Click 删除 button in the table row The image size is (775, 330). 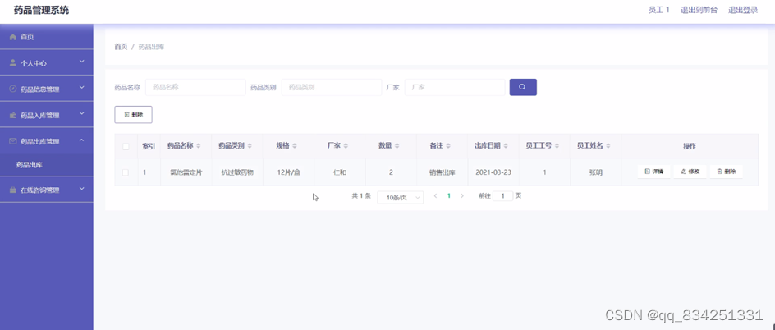(726, 172)
